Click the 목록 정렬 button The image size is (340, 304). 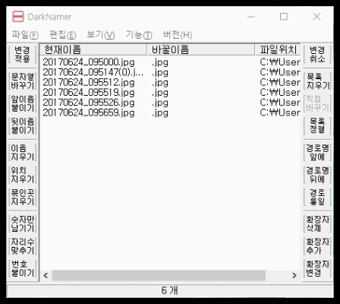click(317, 125)
